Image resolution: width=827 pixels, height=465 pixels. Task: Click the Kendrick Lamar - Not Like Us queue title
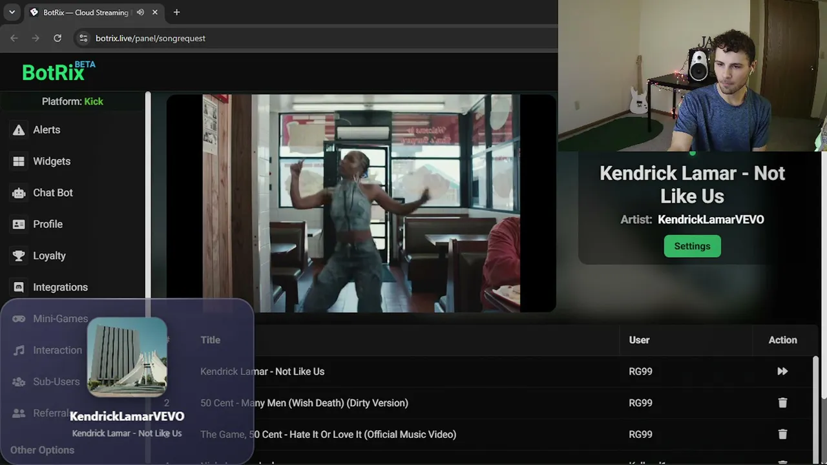[x=262, y=371]
